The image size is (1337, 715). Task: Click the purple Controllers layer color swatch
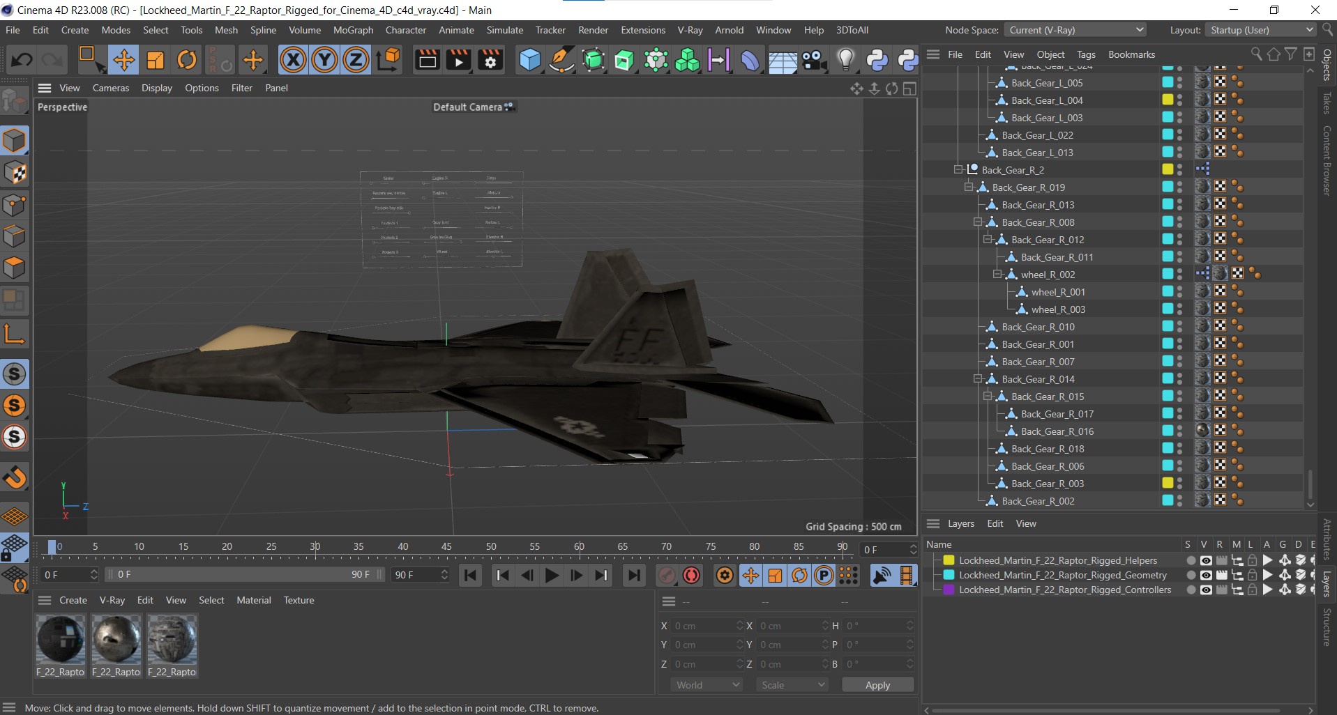pyautogui.click(x=949, y=590)
